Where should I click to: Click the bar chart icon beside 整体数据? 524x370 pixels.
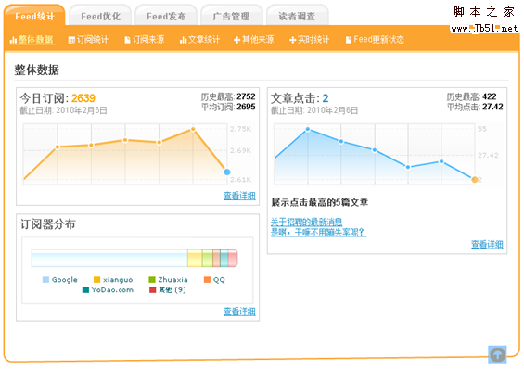point(13,40)
